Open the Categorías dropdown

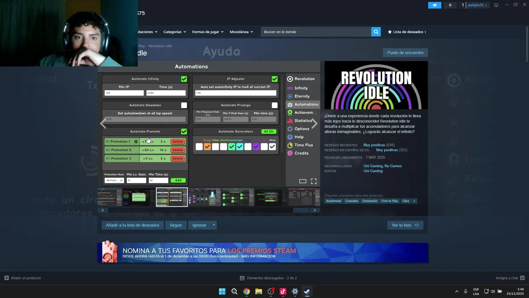(x=174, y=32)
